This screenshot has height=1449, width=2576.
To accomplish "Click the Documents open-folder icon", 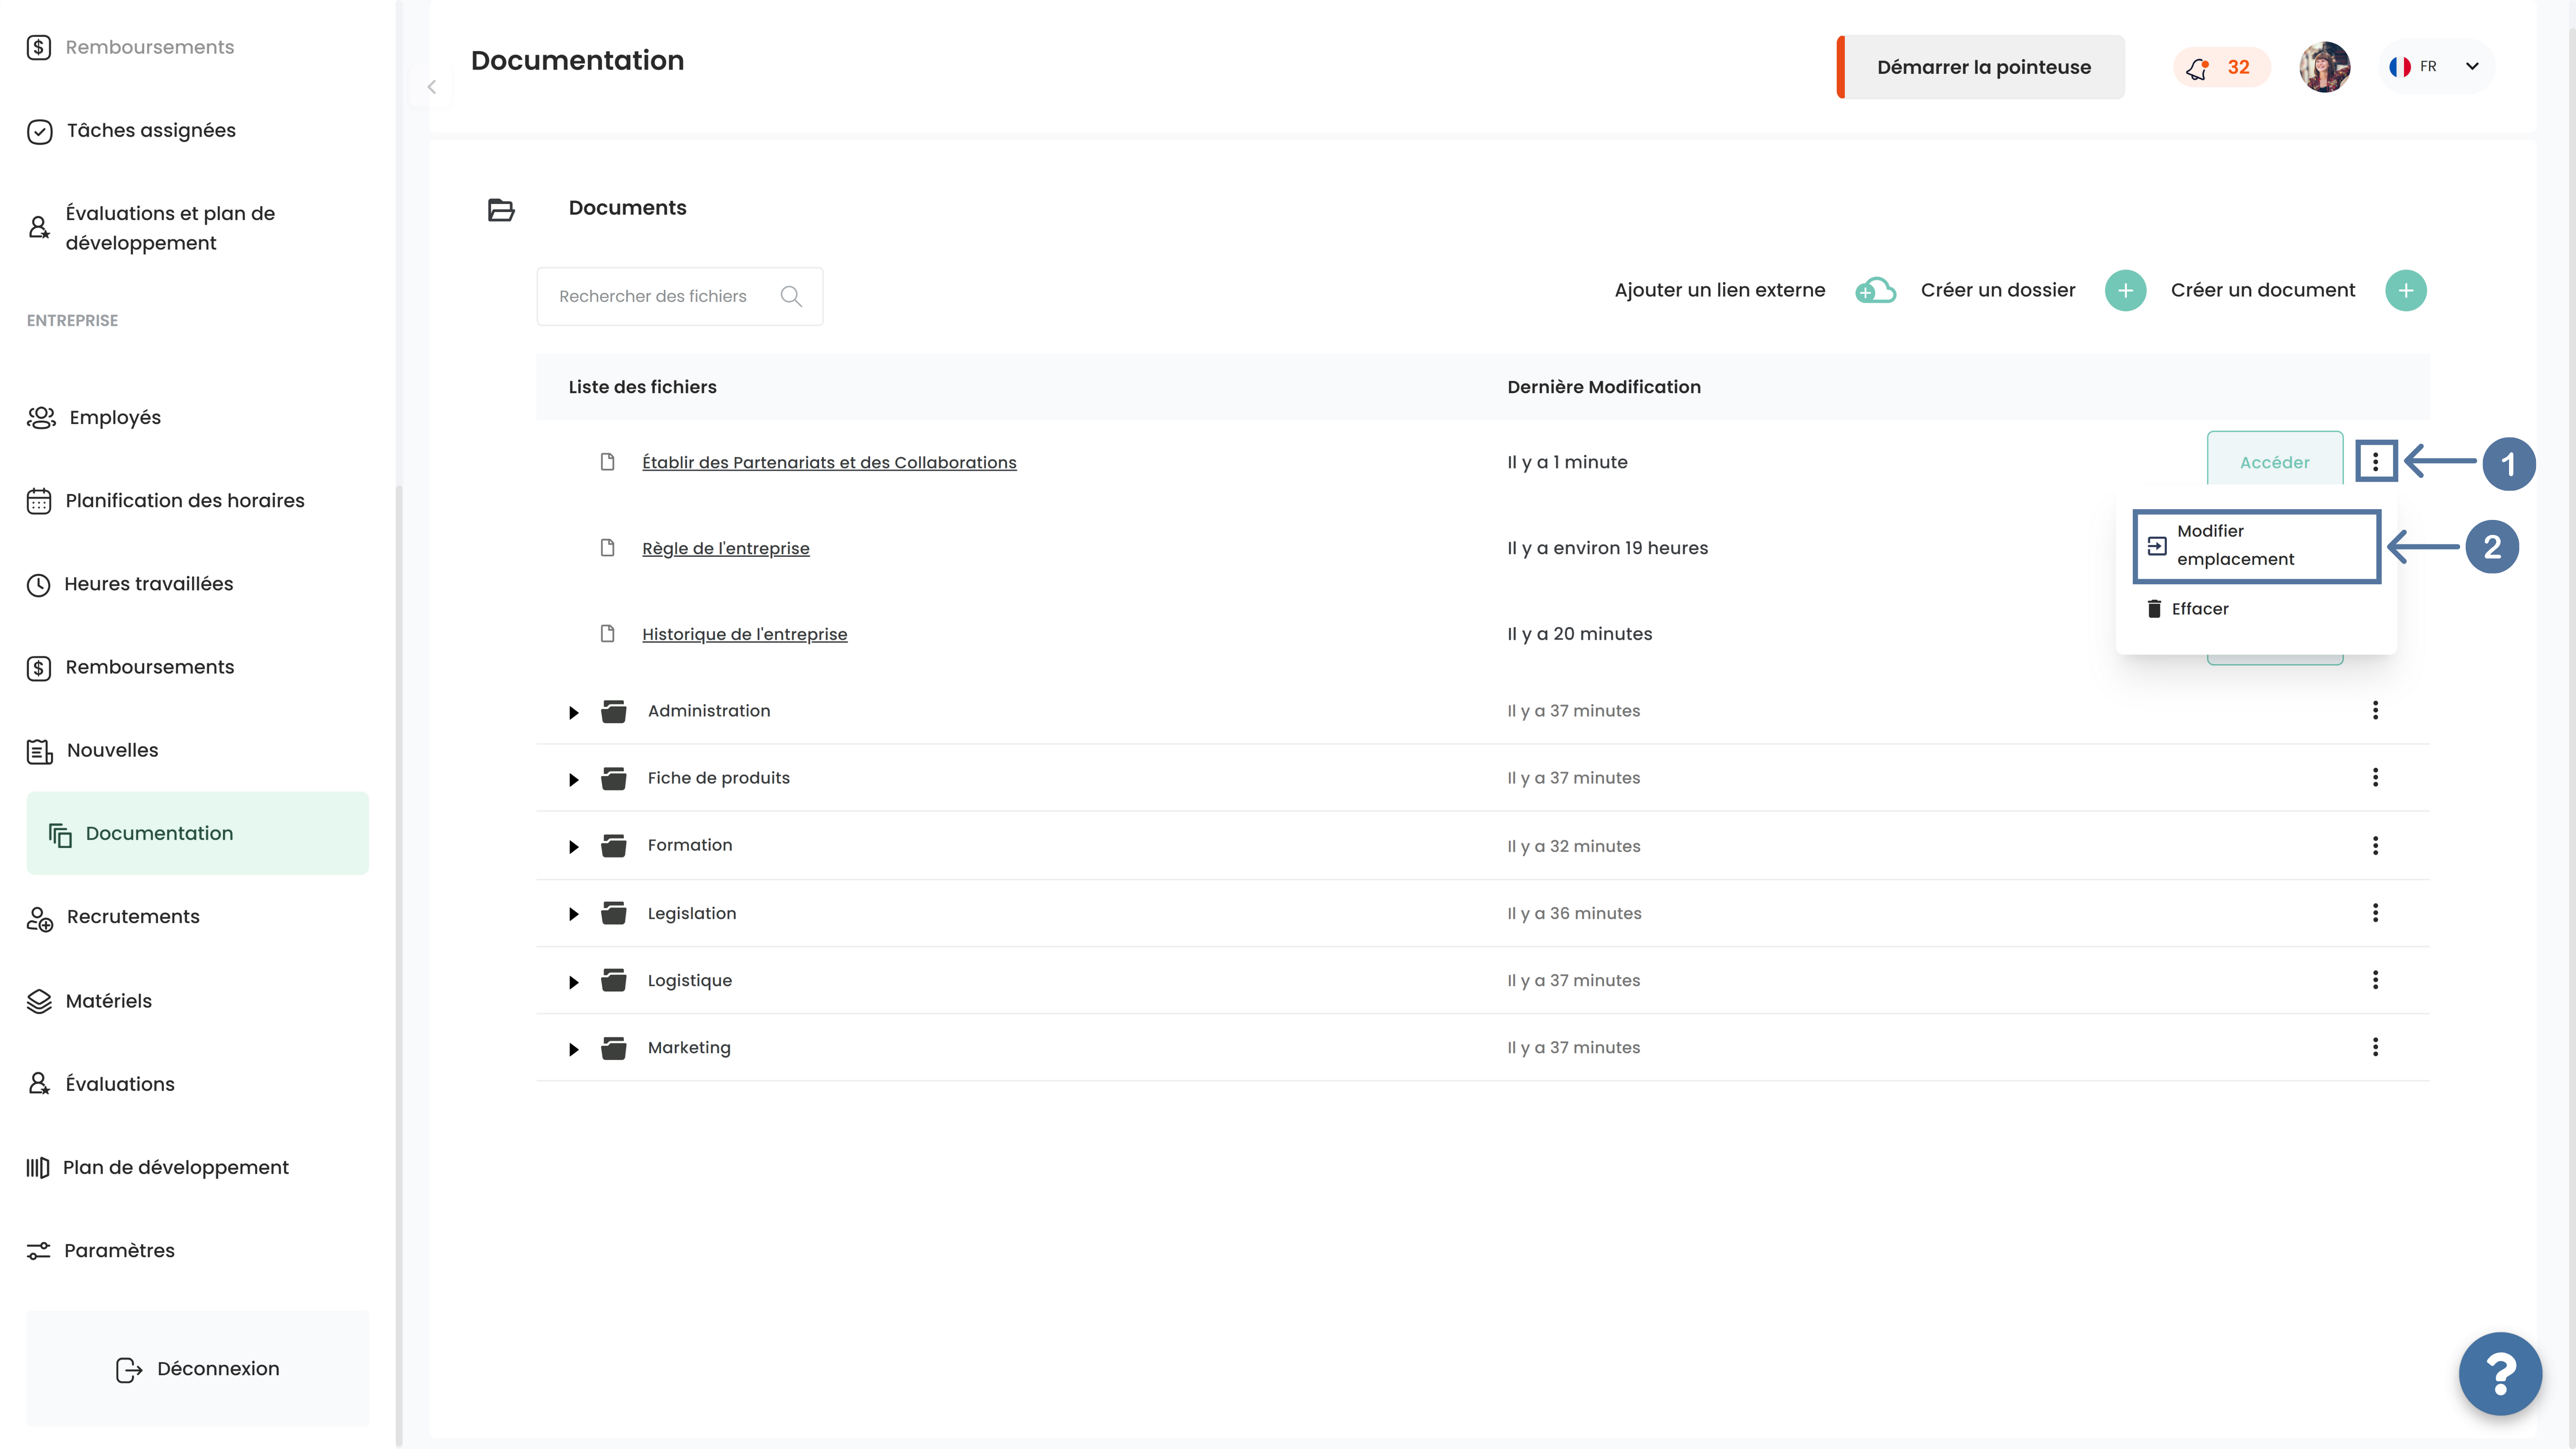I will [501, 209].
